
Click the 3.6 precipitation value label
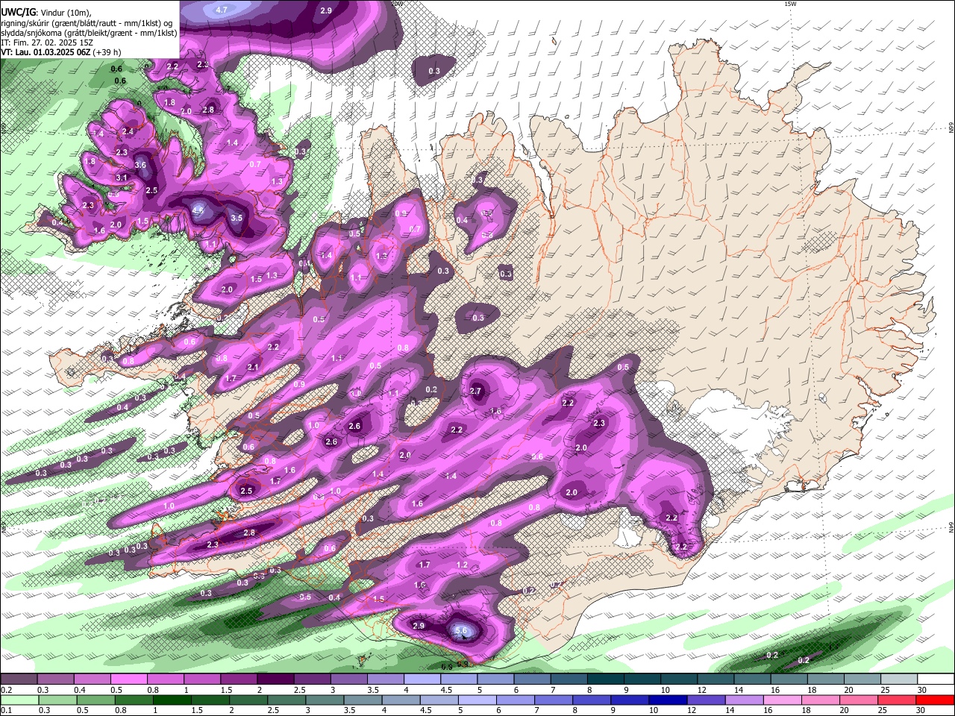click(x=140, y=165)
